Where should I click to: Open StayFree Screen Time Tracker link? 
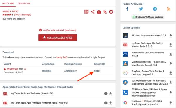[148, 73]
